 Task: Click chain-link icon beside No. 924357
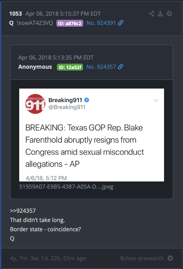(120, 67)
